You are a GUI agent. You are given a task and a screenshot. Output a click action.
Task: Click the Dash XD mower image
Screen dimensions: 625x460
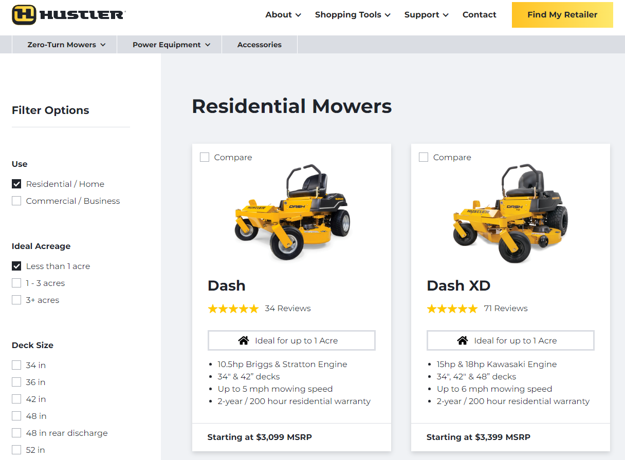point(511,213)
